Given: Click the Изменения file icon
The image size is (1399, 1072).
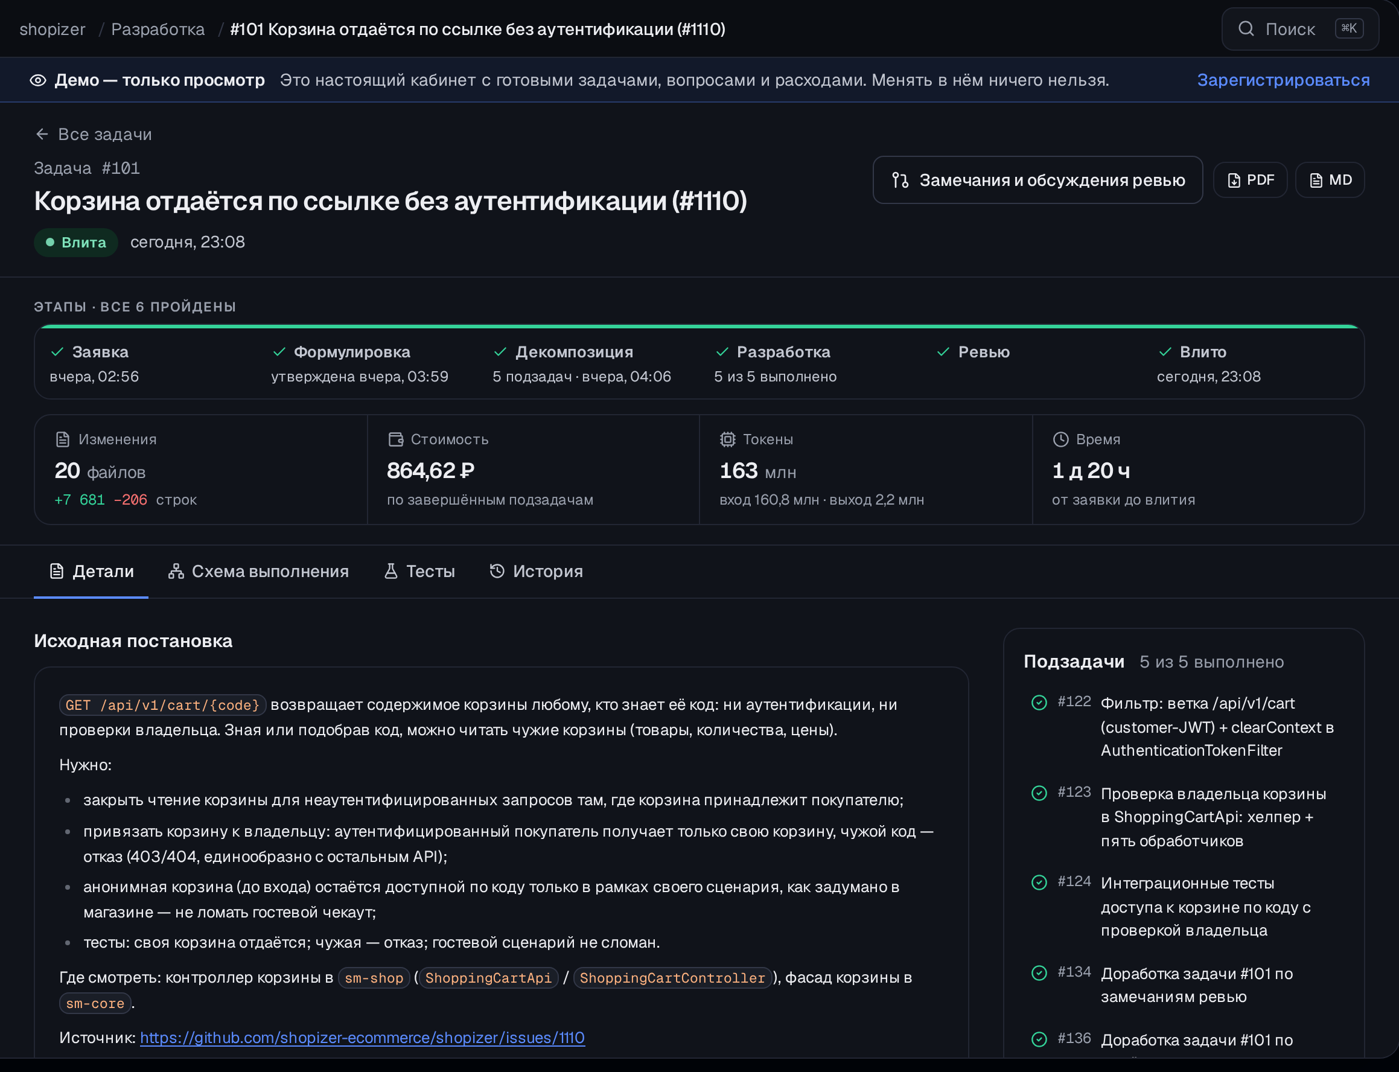Looking at the screenshot, I should tap(63, 439).
